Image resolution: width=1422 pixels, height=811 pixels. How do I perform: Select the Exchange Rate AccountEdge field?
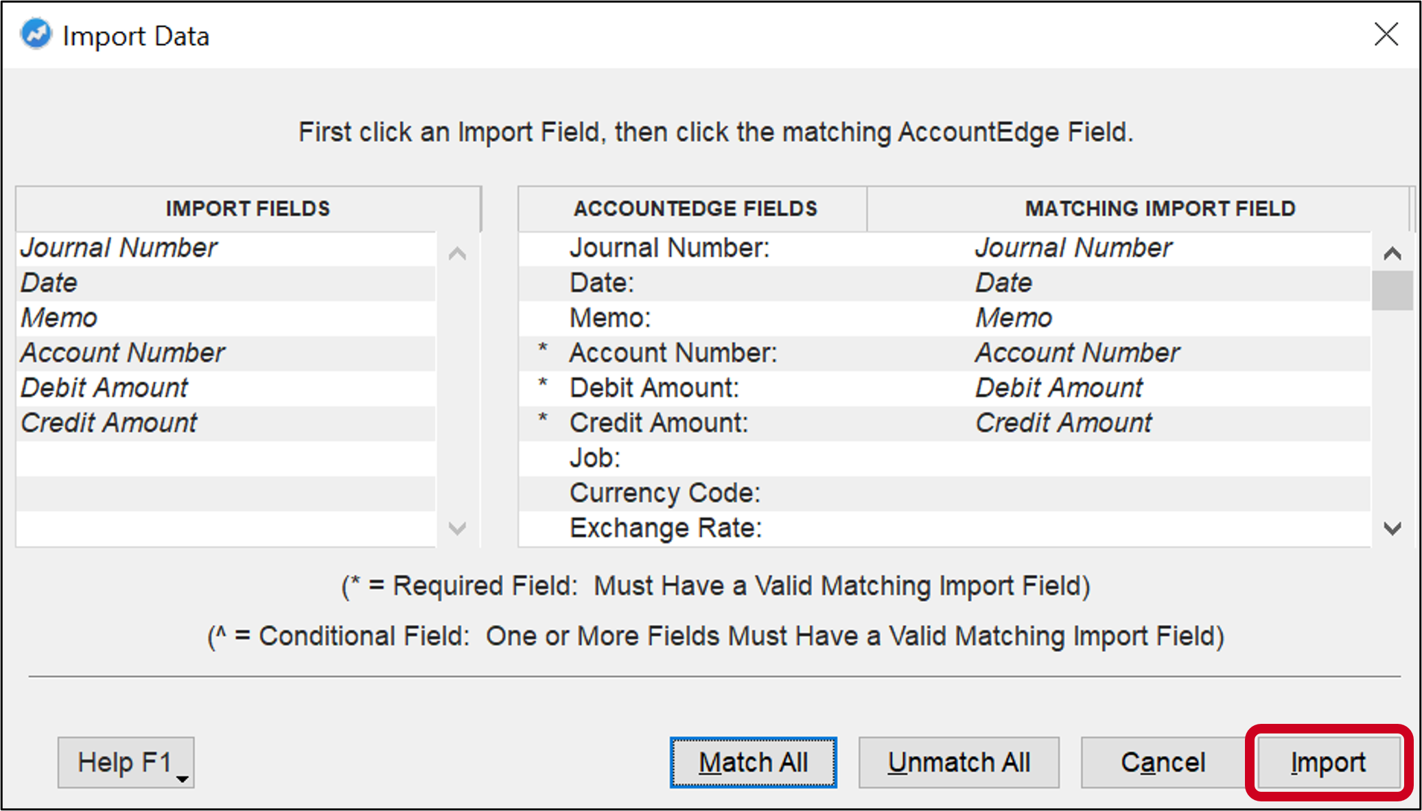point(664,528)
